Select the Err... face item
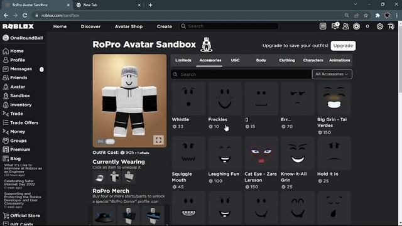Screen dimensions: 402x226 [297, 99]
